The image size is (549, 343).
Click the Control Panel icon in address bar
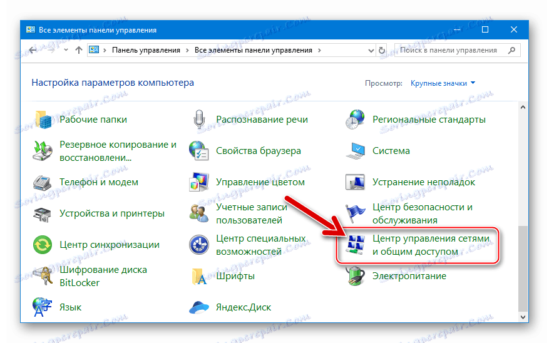click(x=94, y=50)
